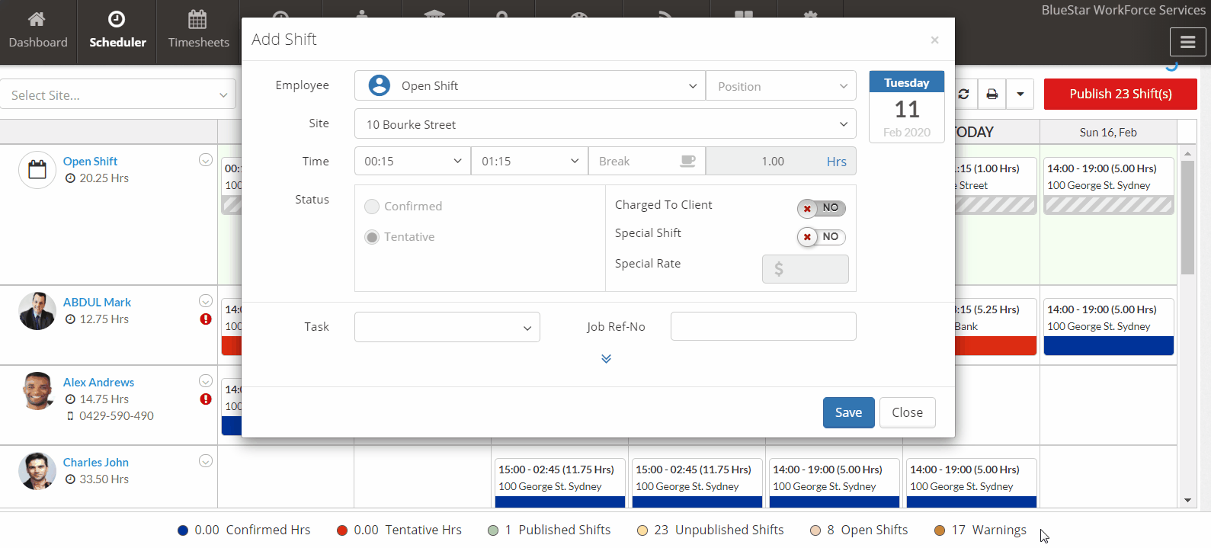Select the Confirmed status radio
Viewport: 1211px width, 548px height.
[372, 207]
